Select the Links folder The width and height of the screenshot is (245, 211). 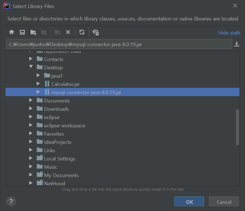pos(50,151)
